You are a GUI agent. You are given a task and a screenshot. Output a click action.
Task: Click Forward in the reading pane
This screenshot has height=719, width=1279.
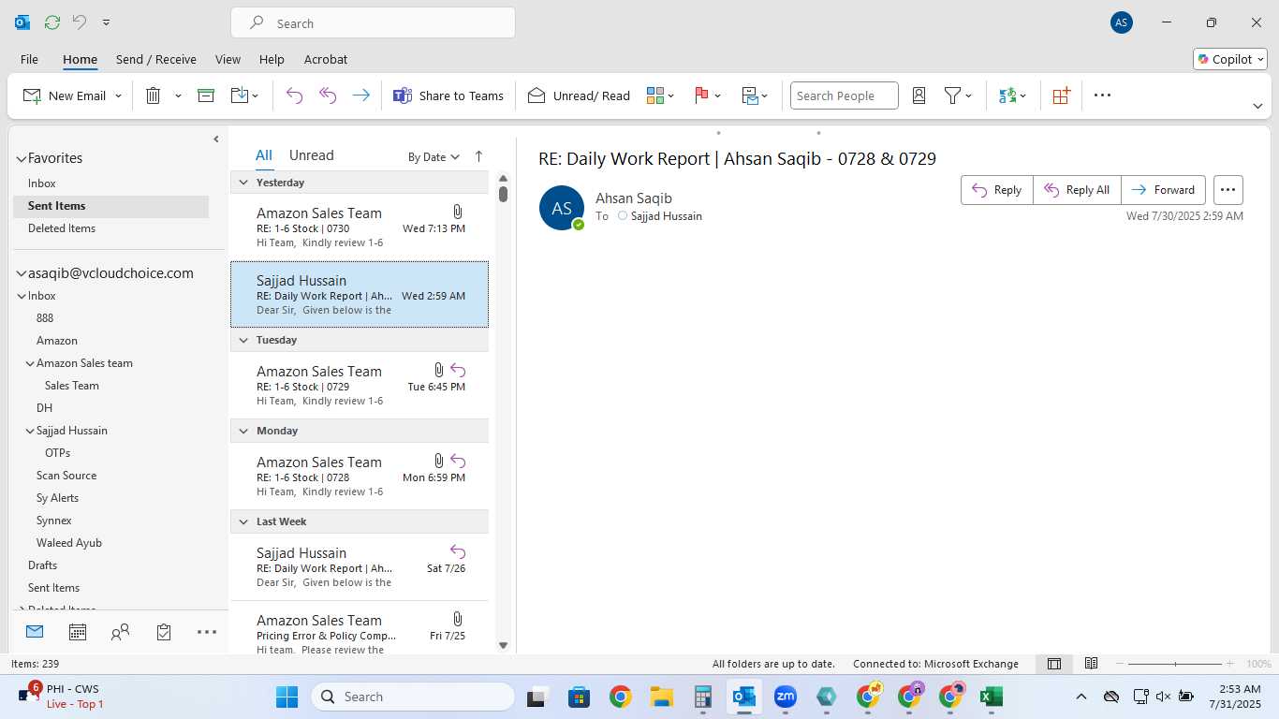pyautogui.click(x=1163, y=190)
